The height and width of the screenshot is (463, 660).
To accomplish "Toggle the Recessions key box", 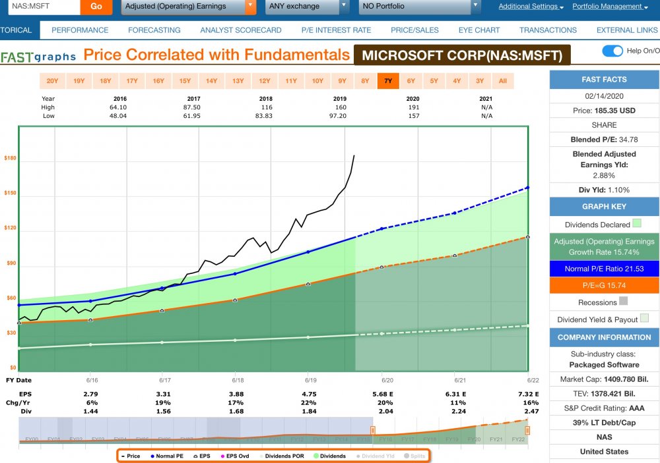I will (x=624, y=301).
